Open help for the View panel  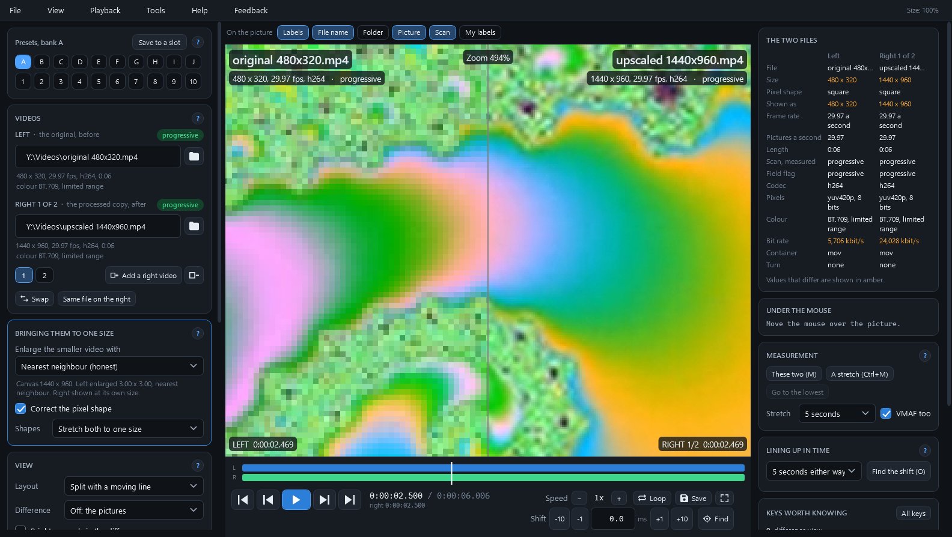[x=198, y=466]
